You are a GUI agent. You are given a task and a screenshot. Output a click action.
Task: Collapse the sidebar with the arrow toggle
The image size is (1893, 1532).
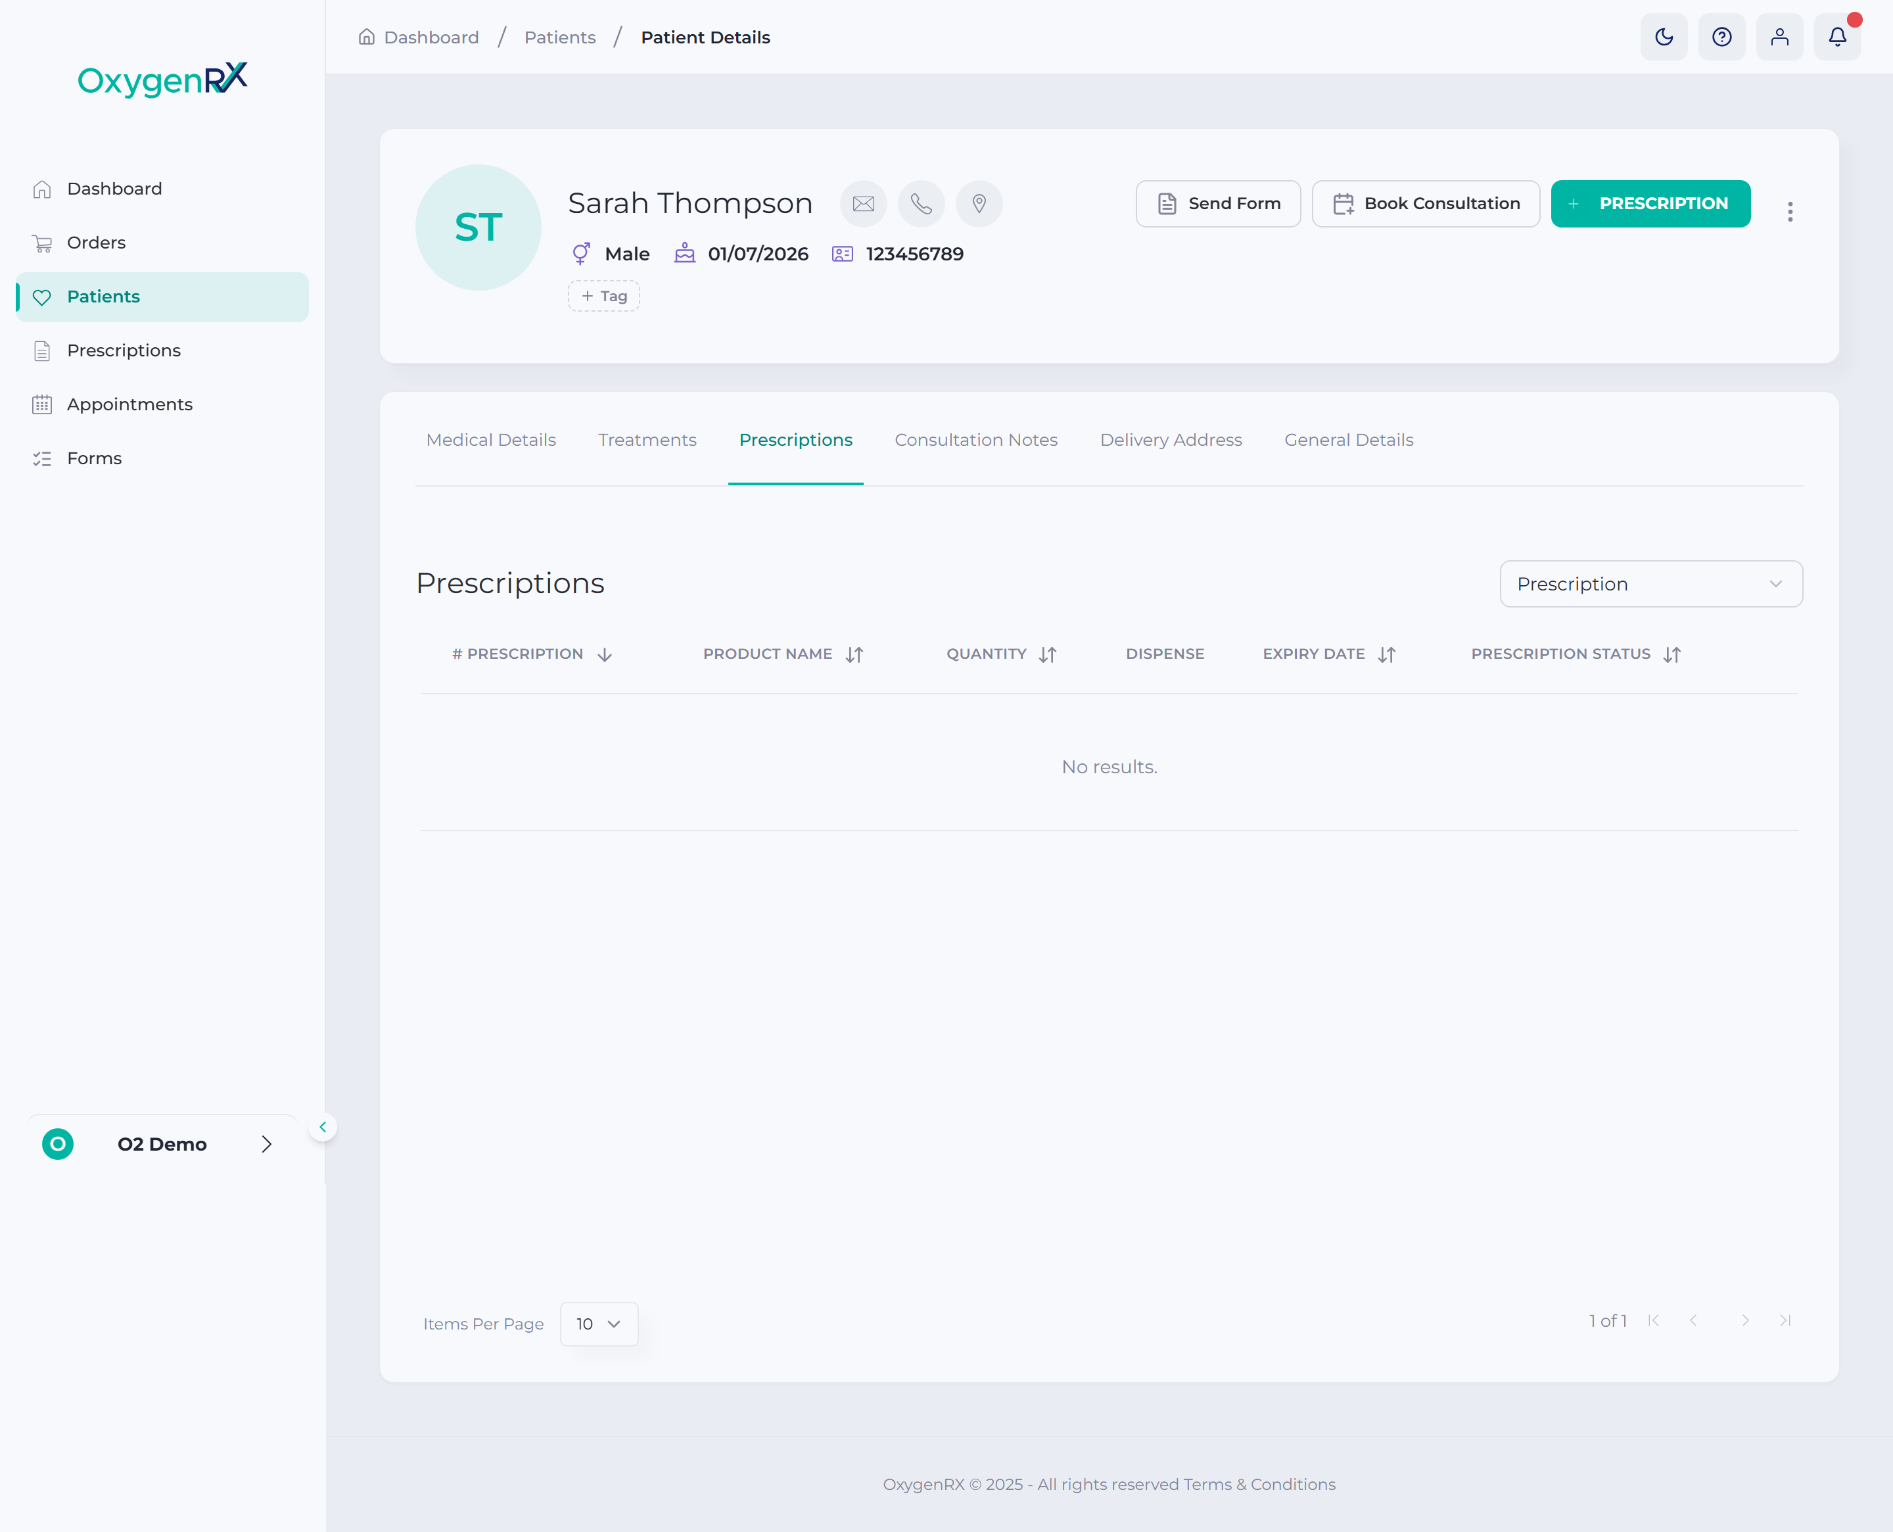coord(323,1127)
